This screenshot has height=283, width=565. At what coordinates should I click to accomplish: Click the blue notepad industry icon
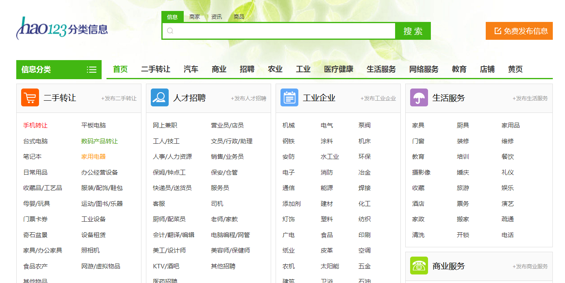coord(289,97)
